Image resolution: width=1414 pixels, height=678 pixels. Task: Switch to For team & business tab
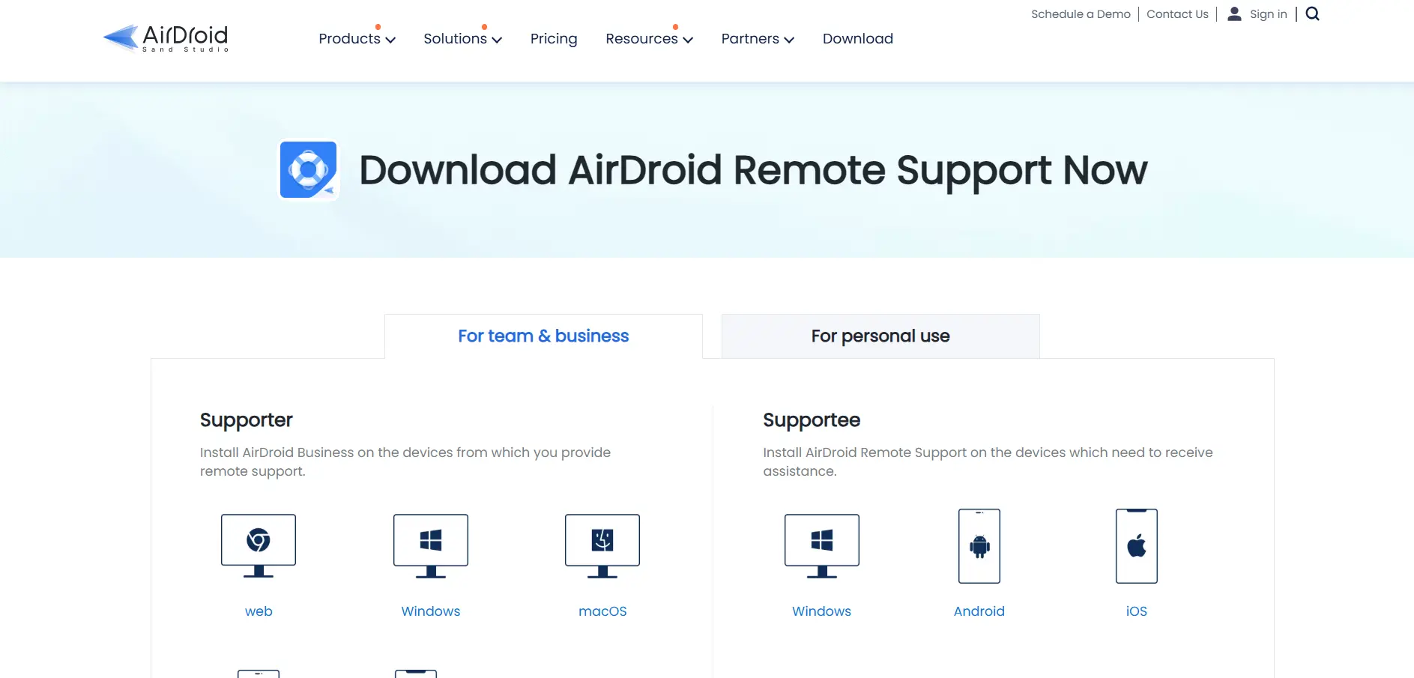click(543, 336)
